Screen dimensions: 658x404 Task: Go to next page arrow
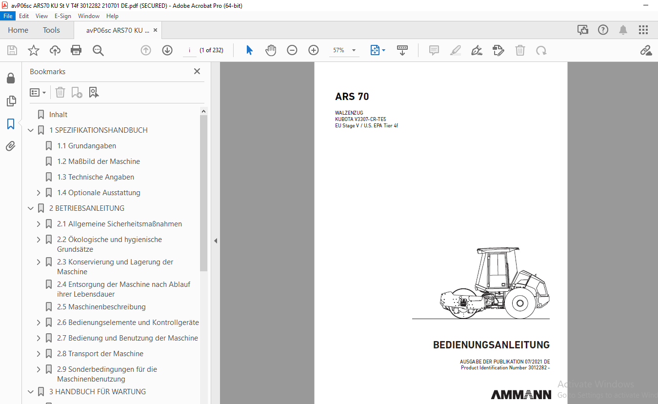167,50
